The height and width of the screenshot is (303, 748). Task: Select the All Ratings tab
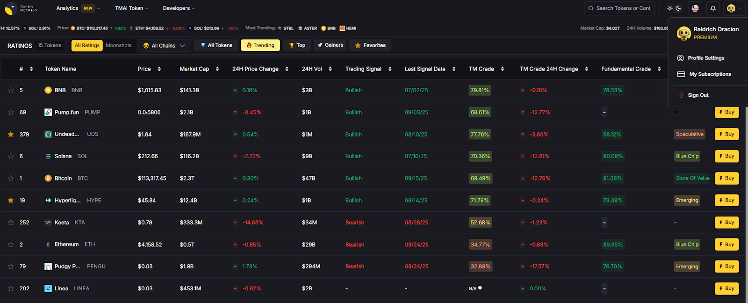tap(87, 45)
